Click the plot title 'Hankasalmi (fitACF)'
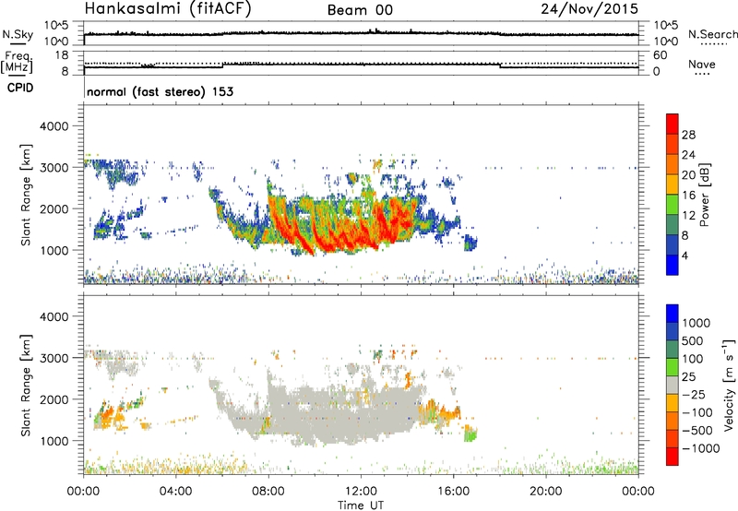 coord(168,9)
